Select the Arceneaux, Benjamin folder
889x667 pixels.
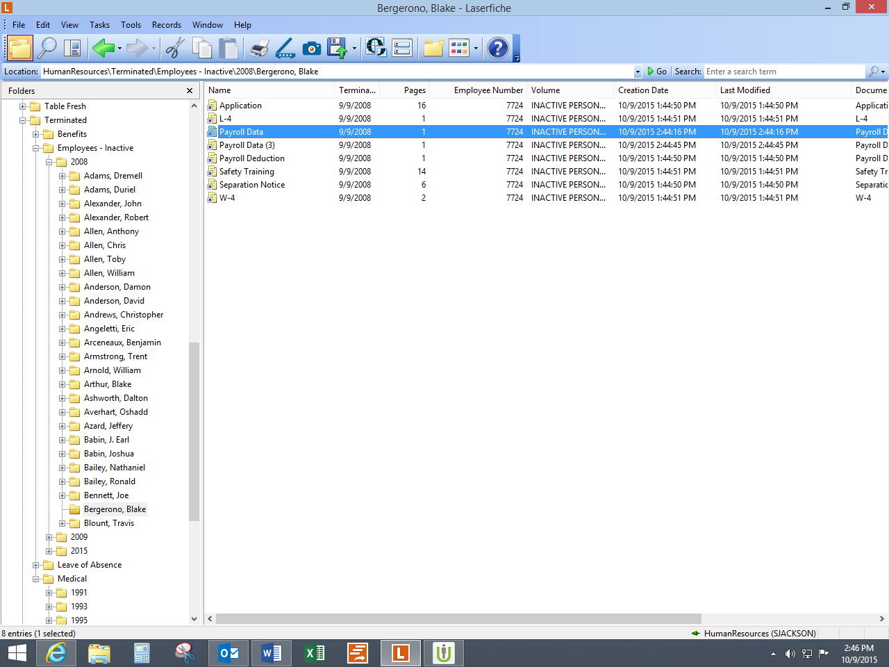pyautogui.click(x=122, y=343)
